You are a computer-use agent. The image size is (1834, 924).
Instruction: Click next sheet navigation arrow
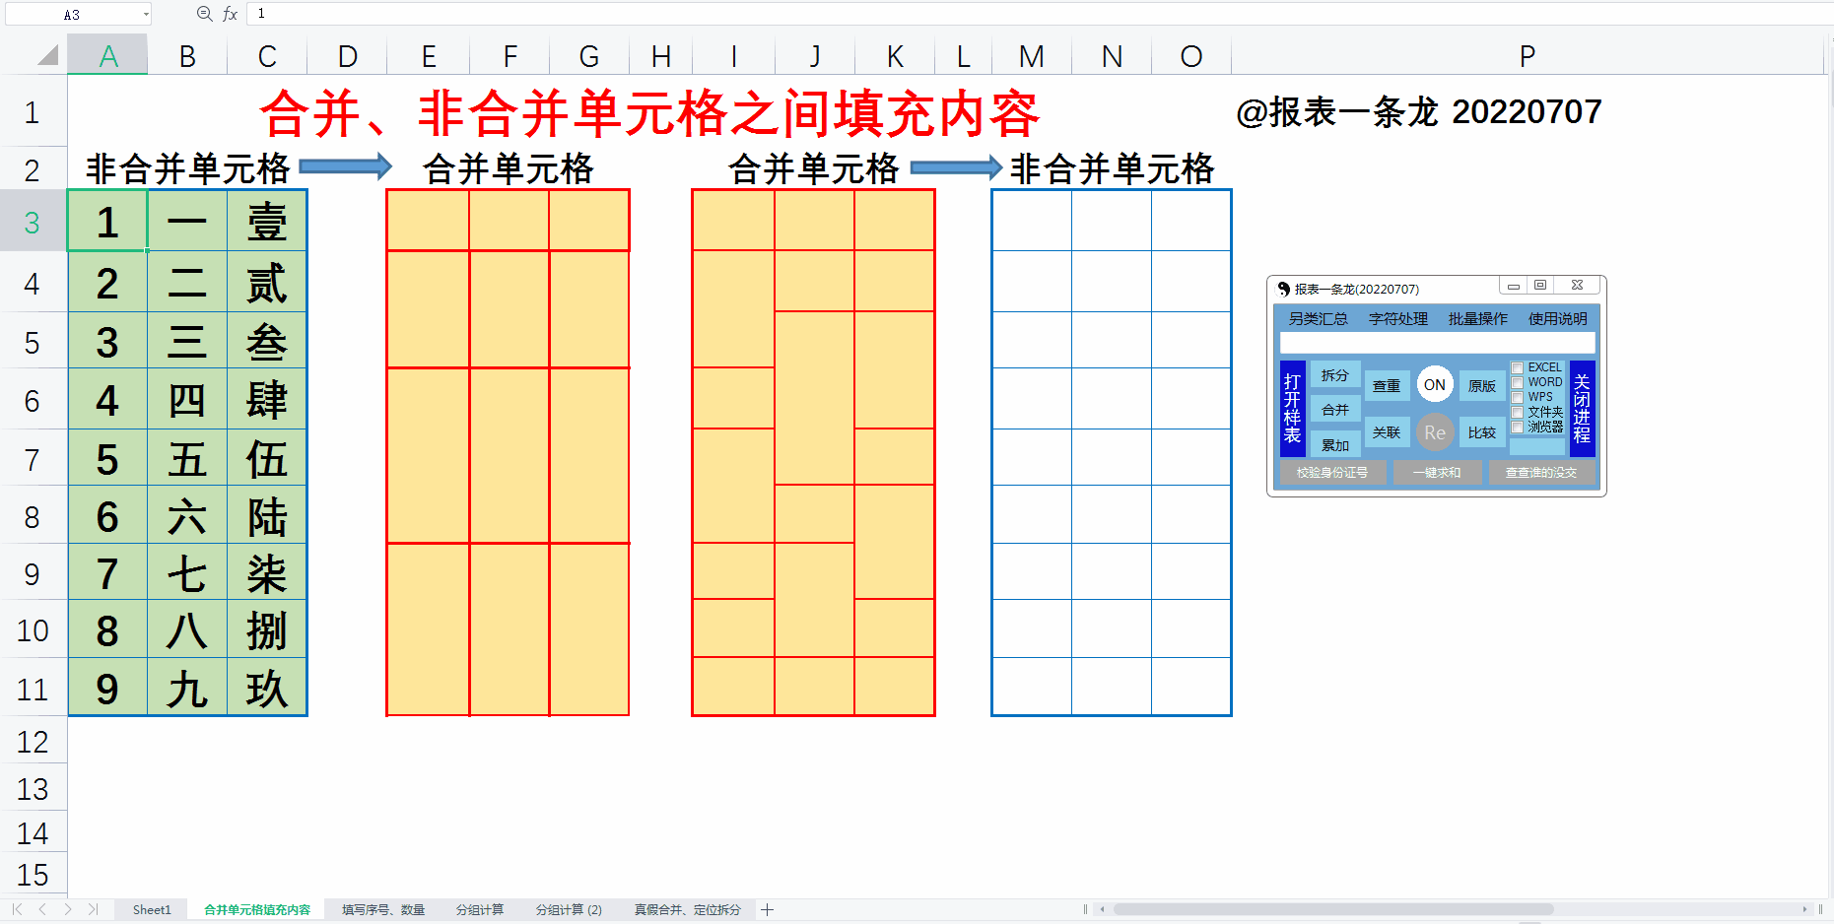click(x=68, y=909)
